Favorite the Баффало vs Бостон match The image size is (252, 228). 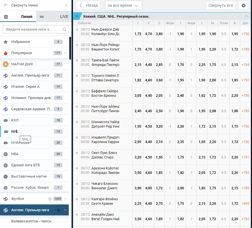[77, 91]
